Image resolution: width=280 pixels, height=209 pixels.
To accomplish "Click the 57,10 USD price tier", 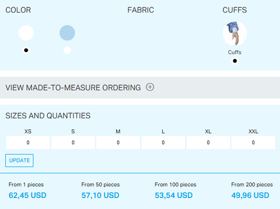I will pyautogui.click(x=100, y=195).
